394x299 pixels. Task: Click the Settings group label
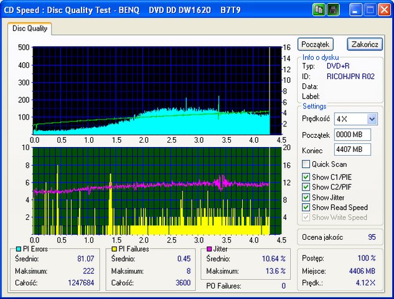[x=314, y=106]
